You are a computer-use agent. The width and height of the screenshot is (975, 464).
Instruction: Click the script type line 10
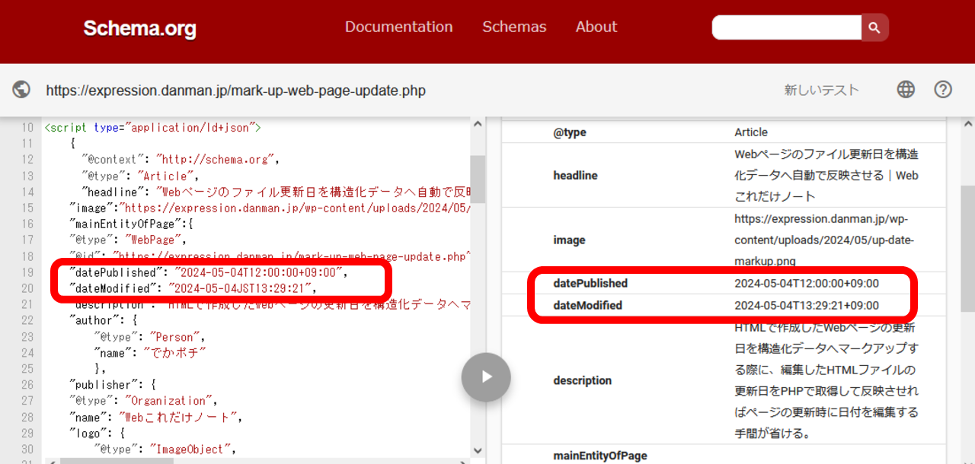[152, 128]
